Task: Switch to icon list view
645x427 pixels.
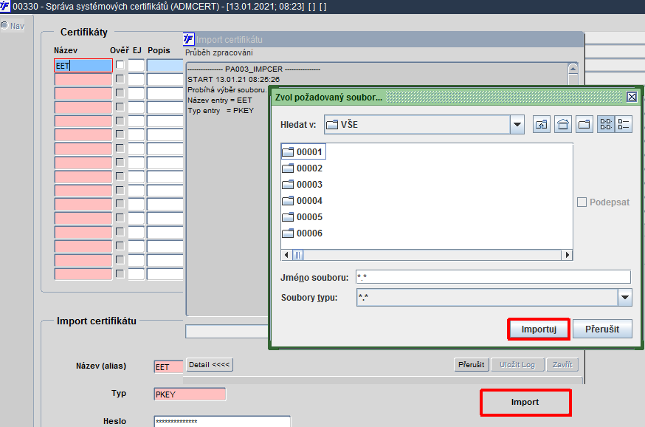Action: [605, 124]
